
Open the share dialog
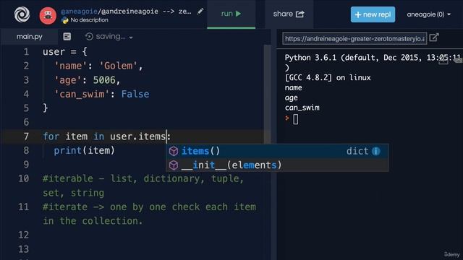289,14
